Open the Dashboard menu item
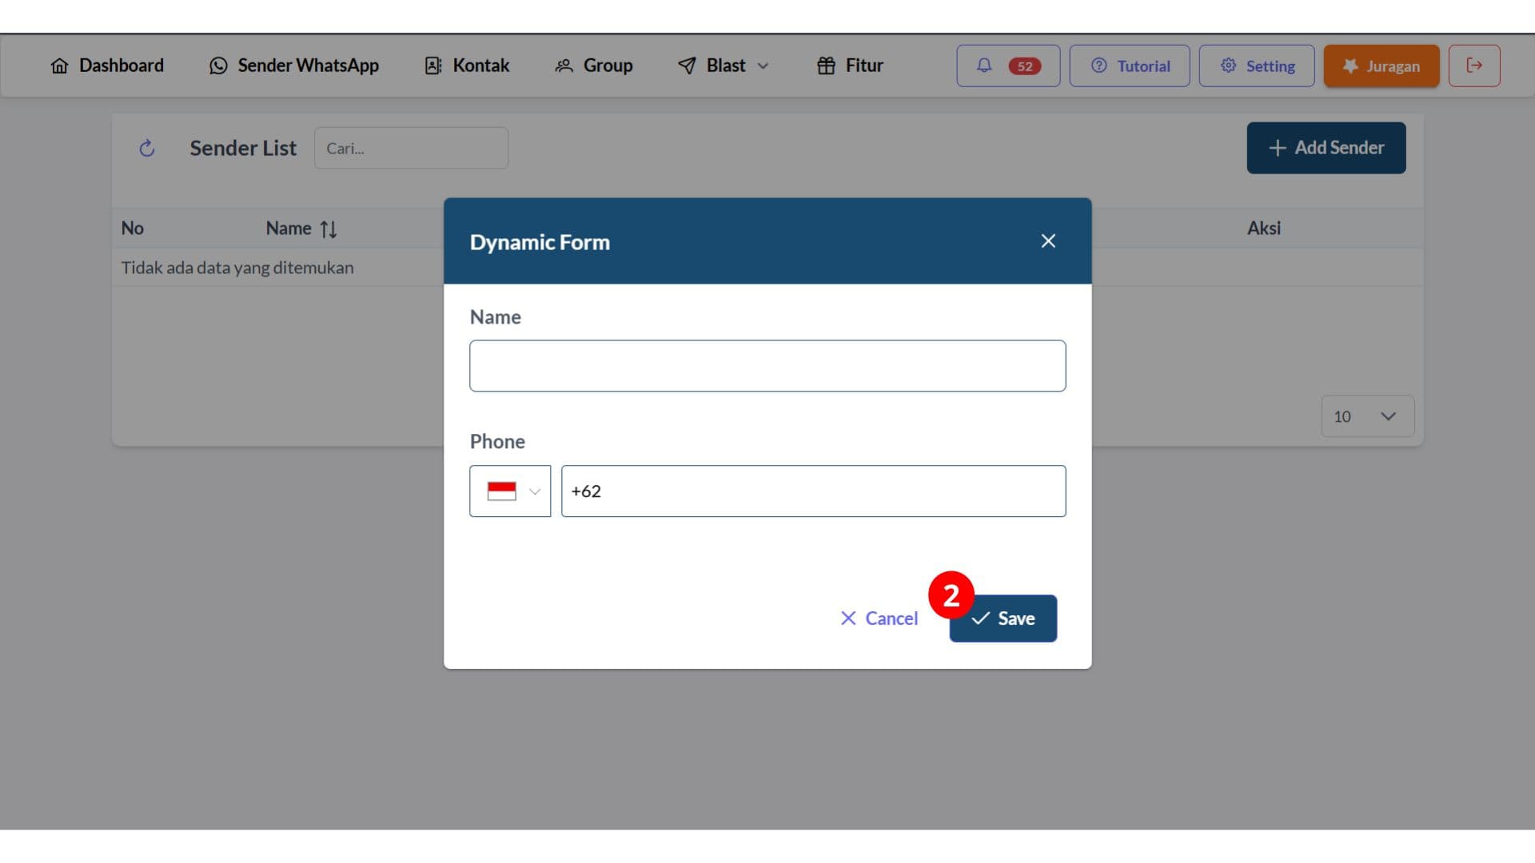This screenshot has width=1535, height=863. pyautogui.click(x=107, y=66)
